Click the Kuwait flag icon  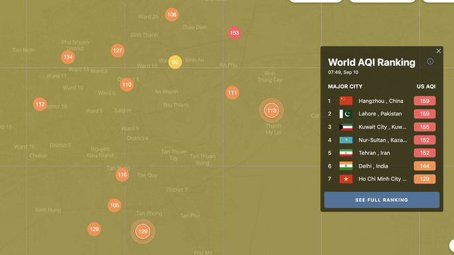[x=346, y=127]
